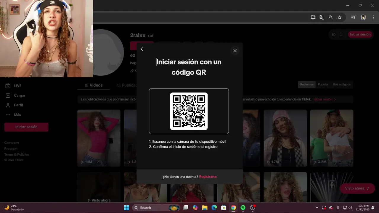Open video thumbnail with 1.7M views
This screenshot has width=379, height=213.
pyautogui.click(x=285, y=138)
